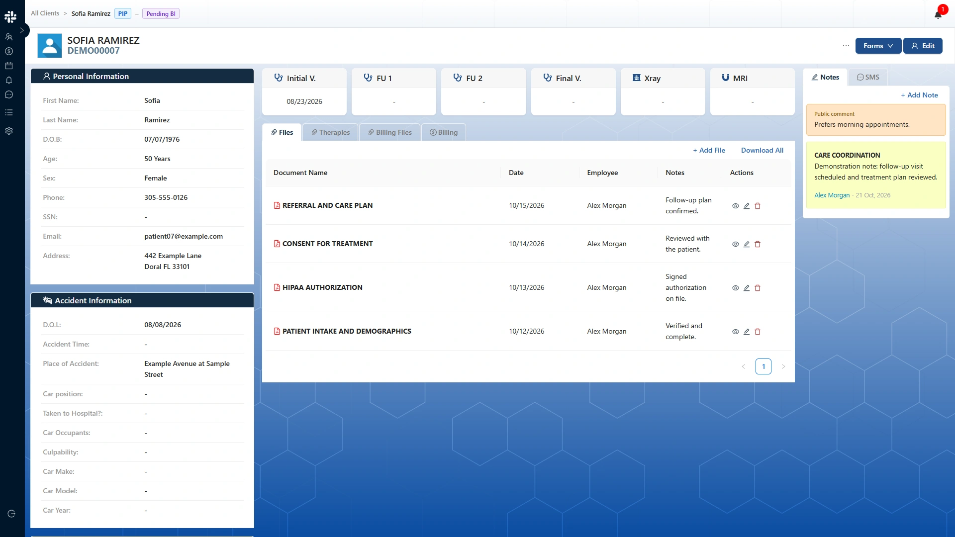This screenshot has height=537, width=955.
Task: Select page 1 in the pagination
Action: point(764,366)
